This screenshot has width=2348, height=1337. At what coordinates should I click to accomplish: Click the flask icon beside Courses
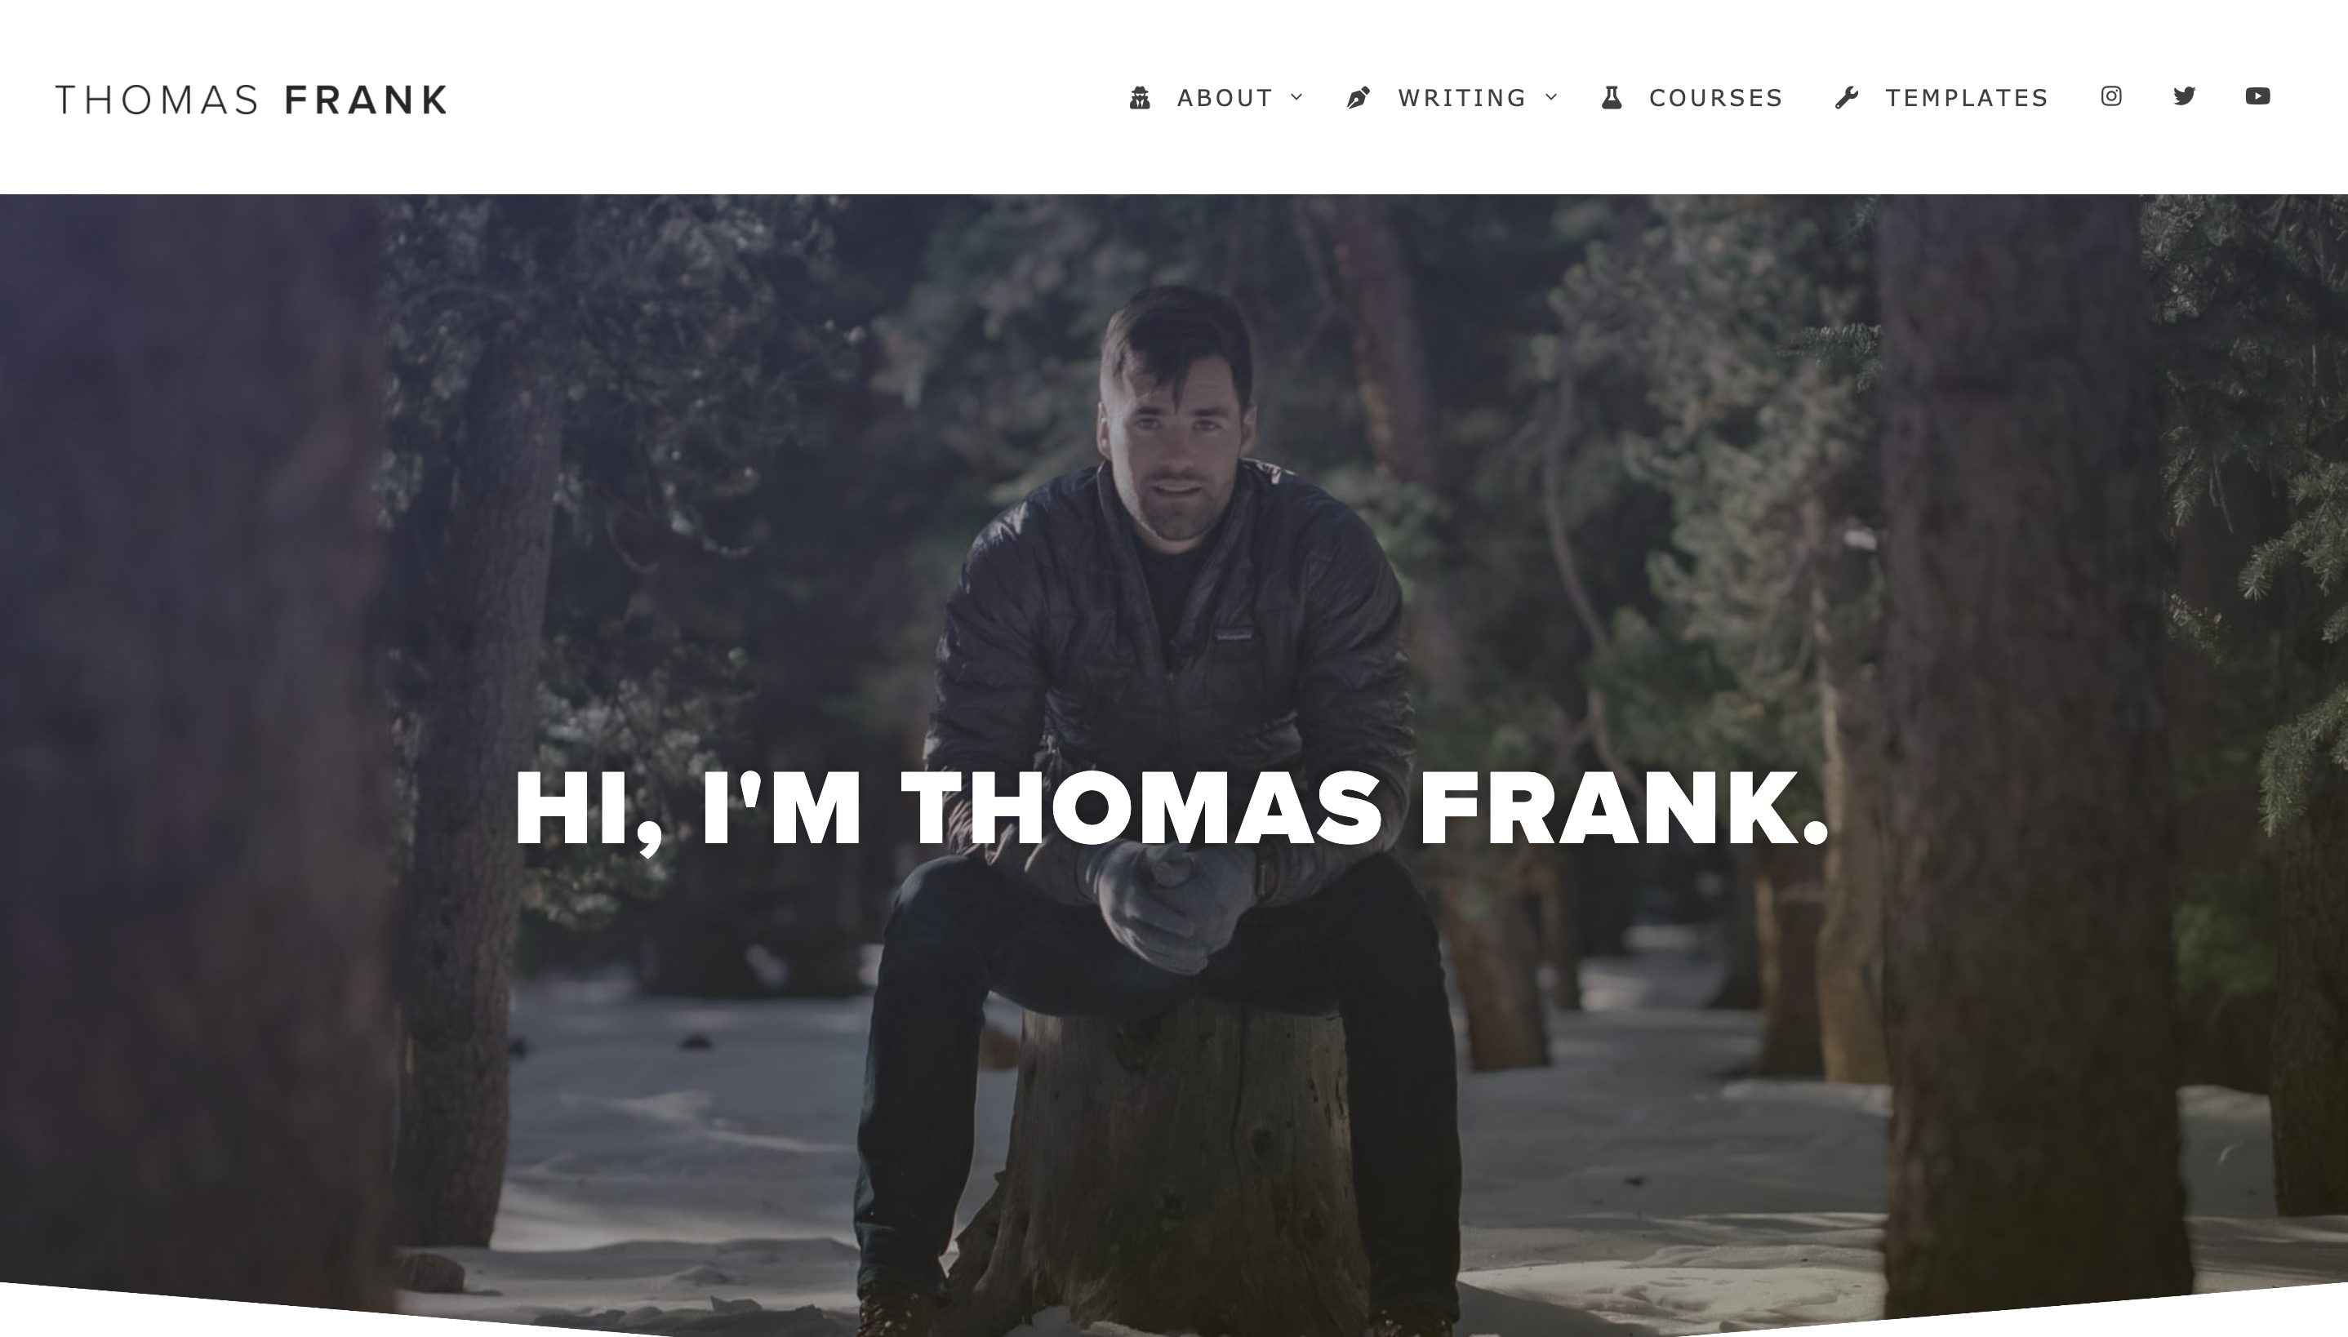pyautogui.click(x=1612, y=97)
